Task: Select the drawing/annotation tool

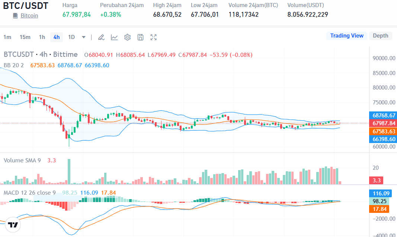Action: [x=101, y=37]
